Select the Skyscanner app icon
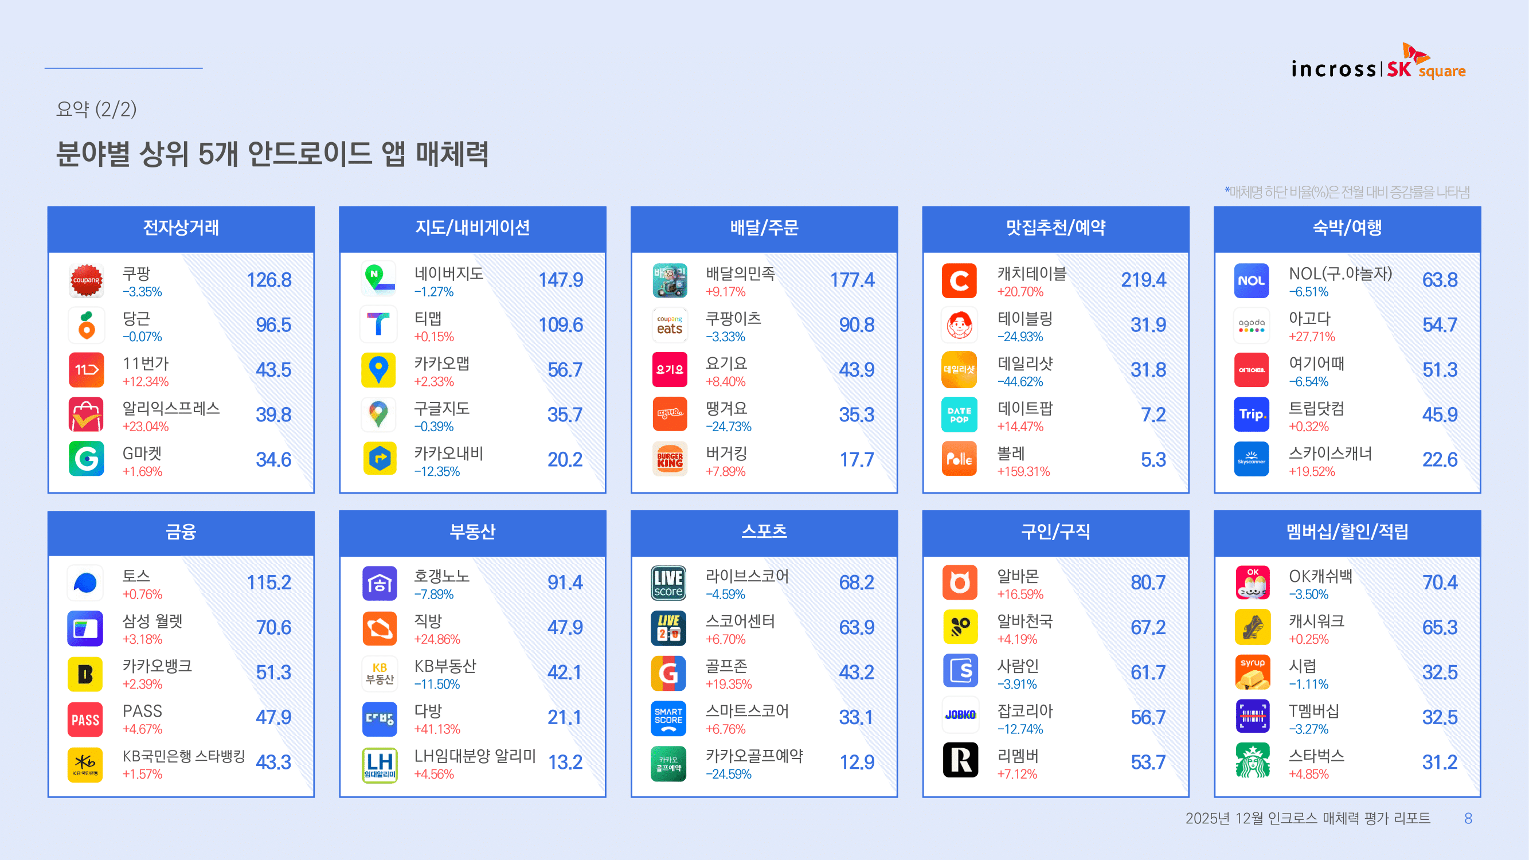The width and height of the screenshot is (1529, 860). (1251, 460)
